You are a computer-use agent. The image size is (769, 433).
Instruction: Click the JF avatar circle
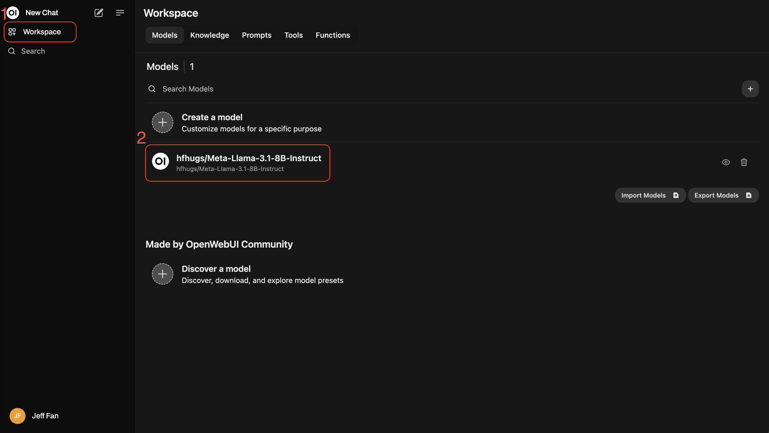tap(17, 416)
